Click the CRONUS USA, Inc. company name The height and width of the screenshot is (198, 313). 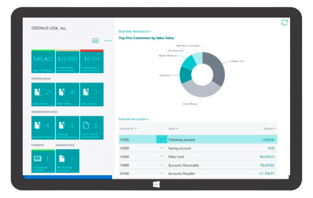click(49, 28)
